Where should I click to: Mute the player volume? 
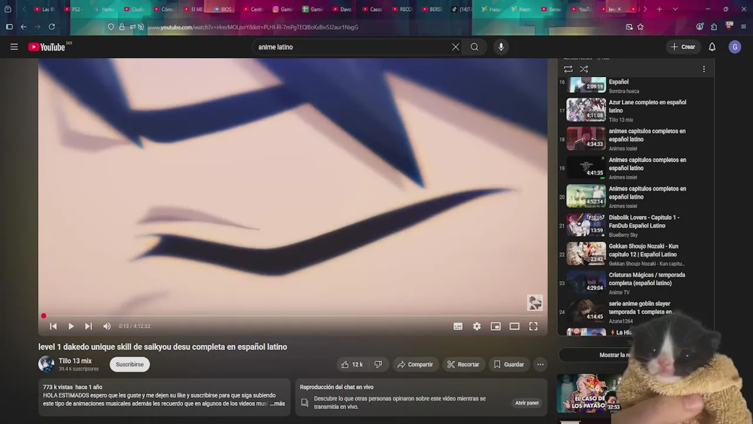click(106, 326)
